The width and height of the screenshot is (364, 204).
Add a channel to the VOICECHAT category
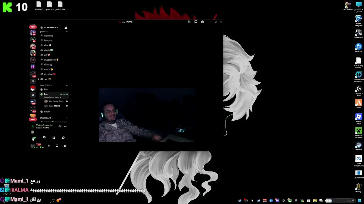click(67, 85)
